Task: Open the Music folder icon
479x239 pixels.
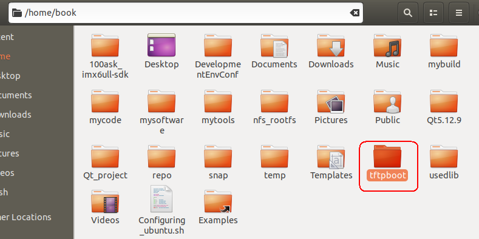Action: tap(387, 45)
